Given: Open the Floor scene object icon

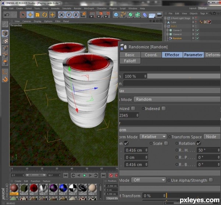Looking at the screenshot, I should coord(152,15).
